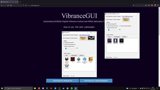The width and height of the screenshot is (160, 90).
Task: Open the taskbar clock and date
Action: (x=153, y=88)
